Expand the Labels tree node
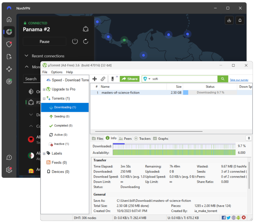The image size is (255, 223). (44, 154)
